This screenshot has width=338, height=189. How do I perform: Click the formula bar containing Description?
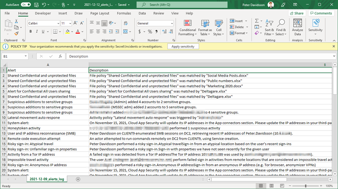(x=198, y=57)
